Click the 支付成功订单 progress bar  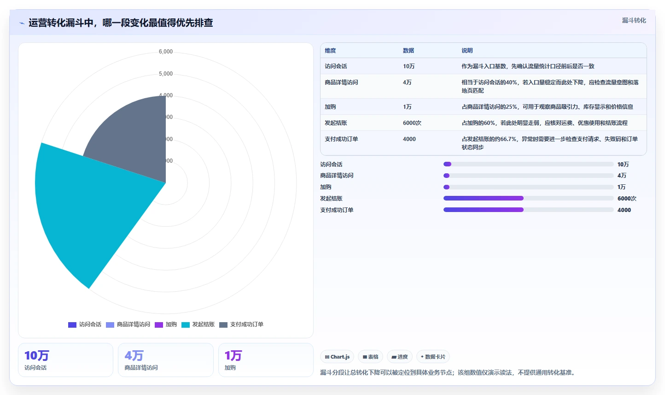(x=528, y=210)
